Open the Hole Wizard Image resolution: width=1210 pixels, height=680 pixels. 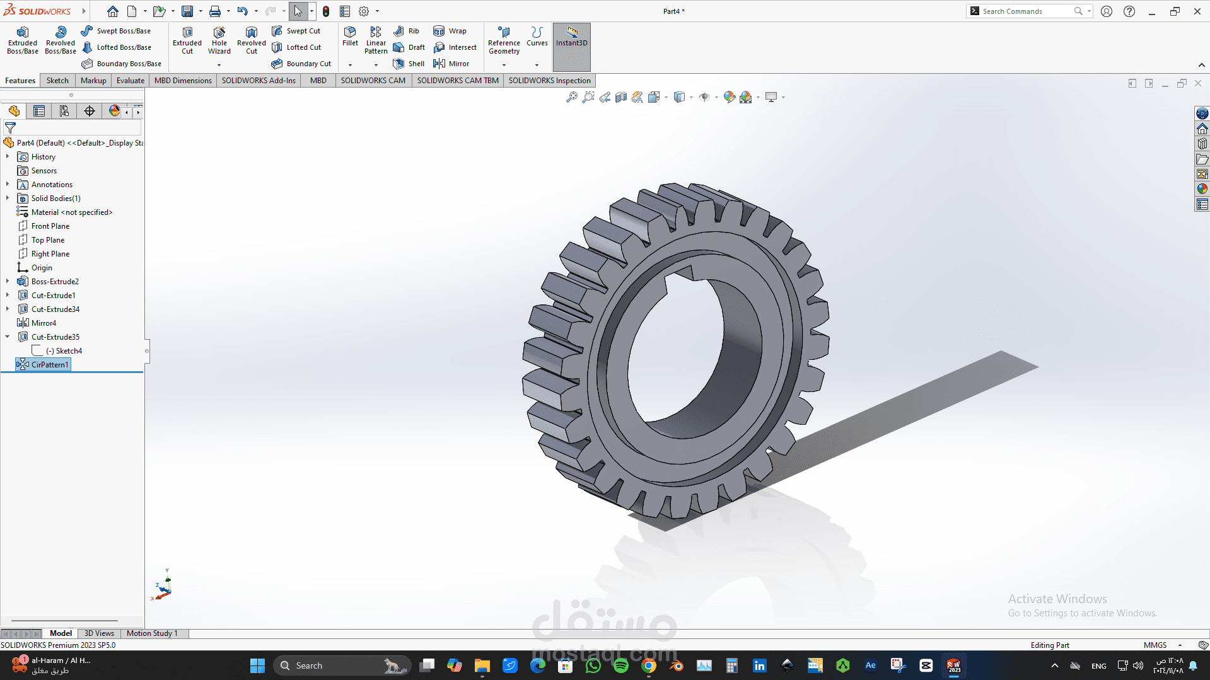[x=219, y=40]
